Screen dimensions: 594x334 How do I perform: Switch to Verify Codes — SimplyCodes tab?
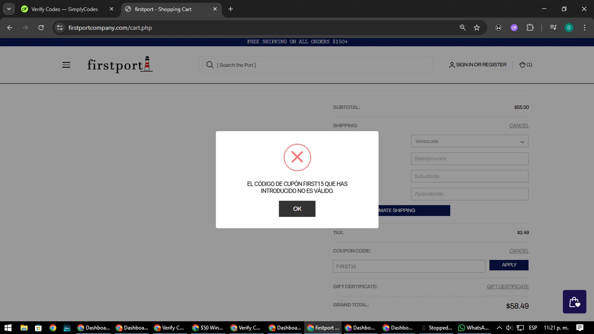[65, 9]
